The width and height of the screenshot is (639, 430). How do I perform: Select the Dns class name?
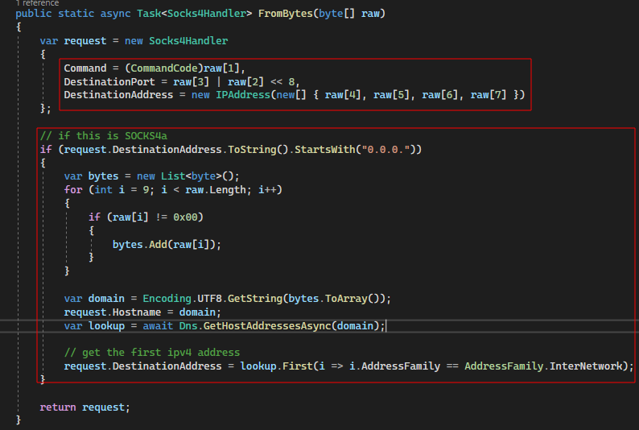point(188,326)
